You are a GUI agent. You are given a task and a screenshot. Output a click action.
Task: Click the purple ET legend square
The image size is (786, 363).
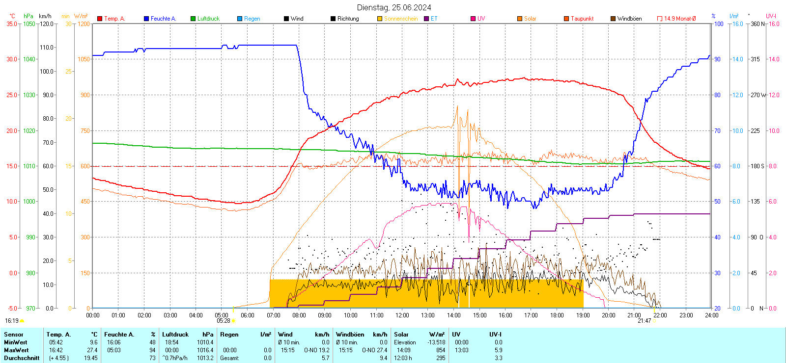click(426, 19)
